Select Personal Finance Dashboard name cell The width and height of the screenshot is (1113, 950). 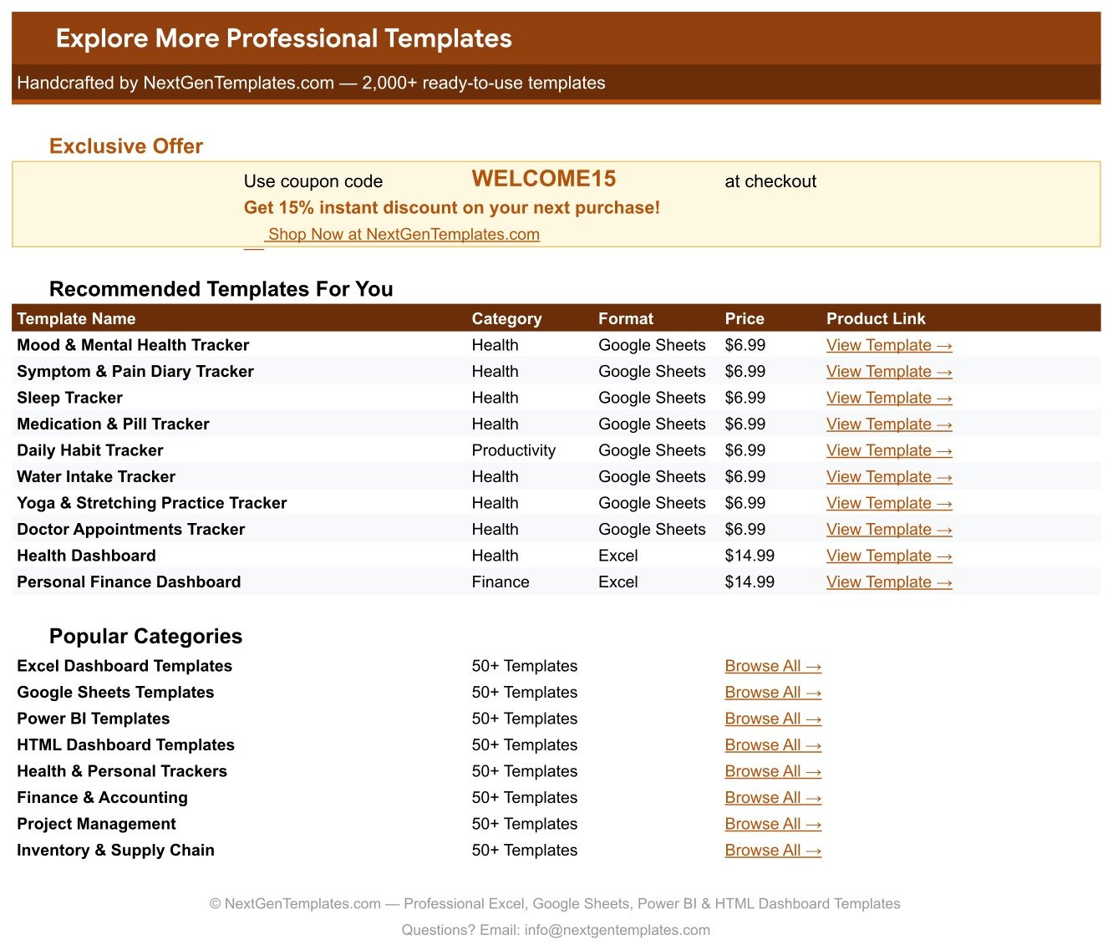click(x=129, y=582)
